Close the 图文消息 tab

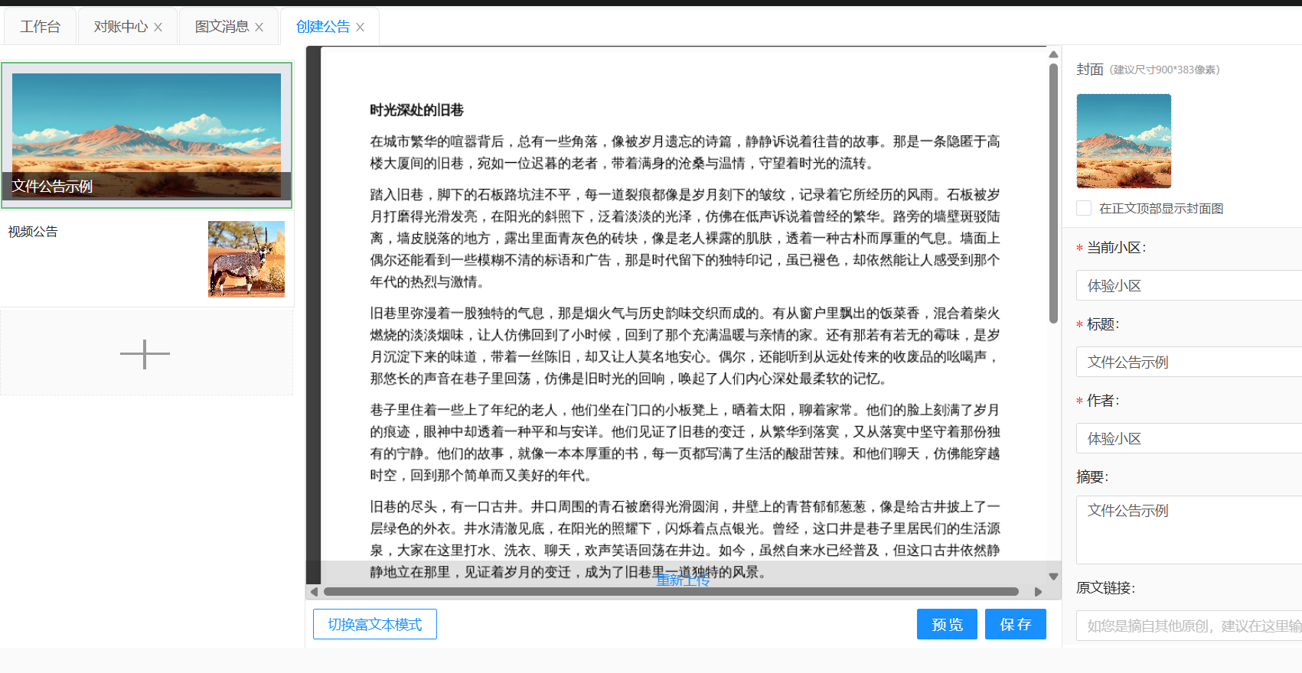(x=259, y=28)
